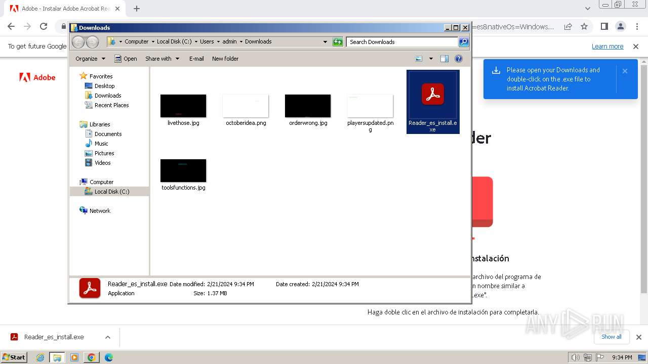Click the volume speaker tray icon

tap(575, 357)
